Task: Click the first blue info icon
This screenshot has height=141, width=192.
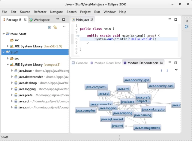Action: coord(161,70)
